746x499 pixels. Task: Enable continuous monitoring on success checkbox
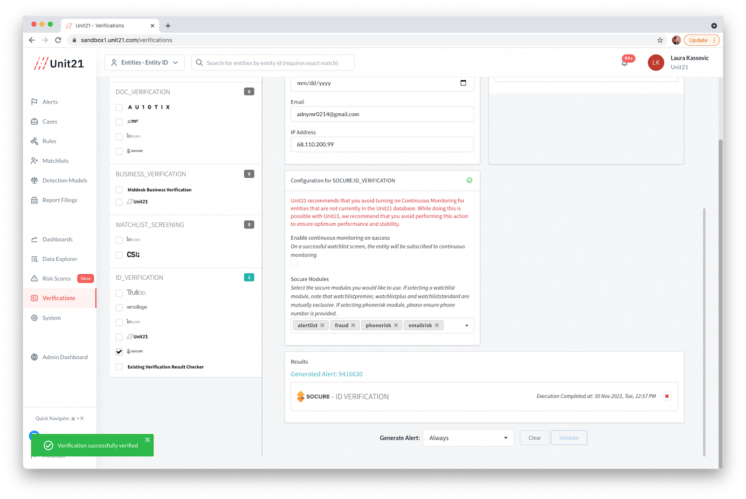294,263
